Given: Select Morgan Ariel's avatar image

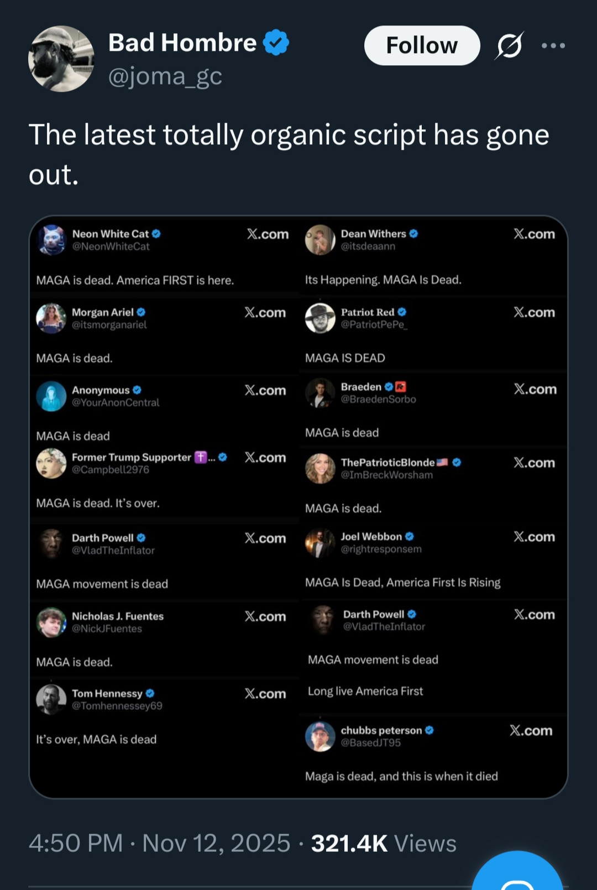Looking at the screenshot, I should tap(51, 318).
